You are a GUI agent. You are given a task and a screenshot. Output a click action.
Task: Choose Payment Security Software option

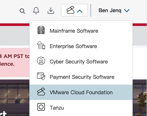click(81, 77)
